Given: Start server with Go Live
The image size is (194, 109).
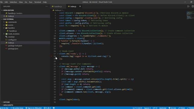Looking at the screenshot, I should 172,108.
